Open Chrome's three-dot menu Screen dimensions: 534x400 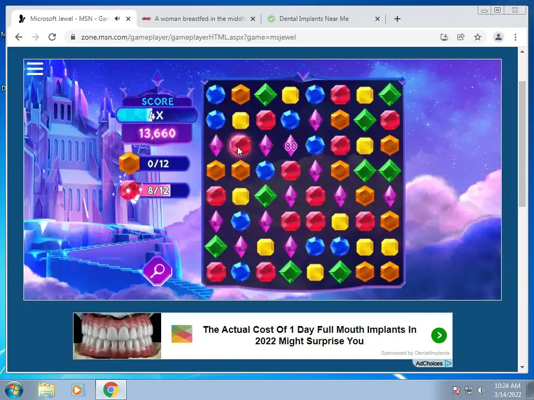515,37
